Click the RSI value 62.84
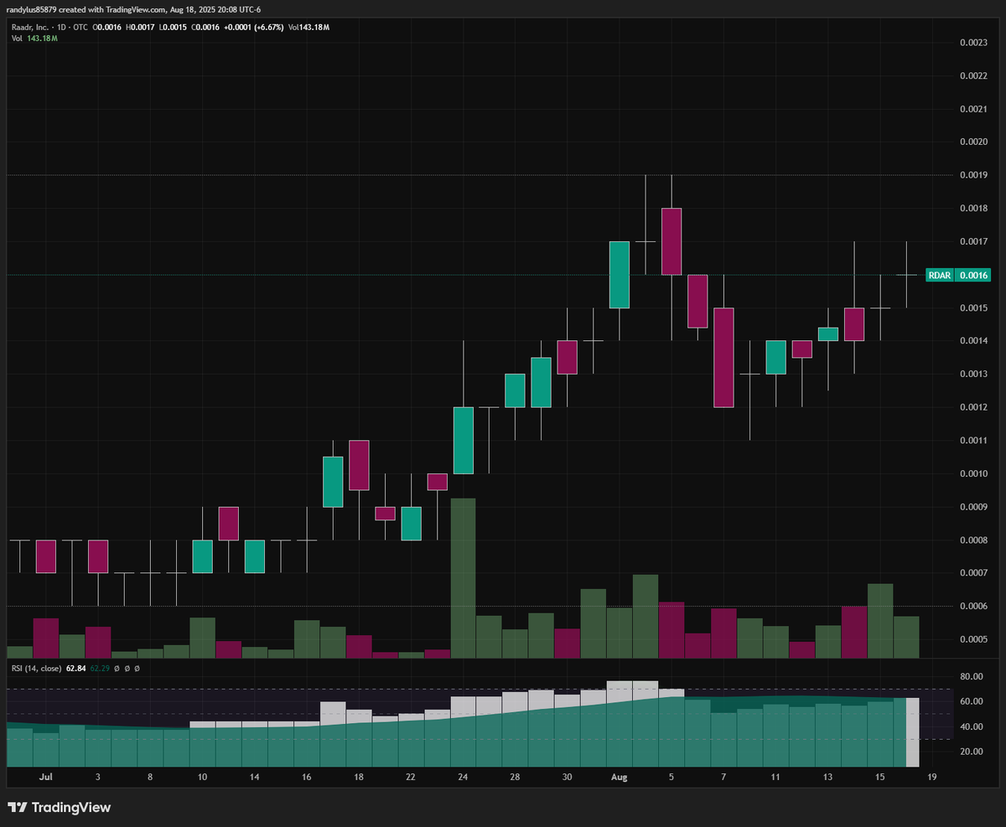 coord(76,668)
